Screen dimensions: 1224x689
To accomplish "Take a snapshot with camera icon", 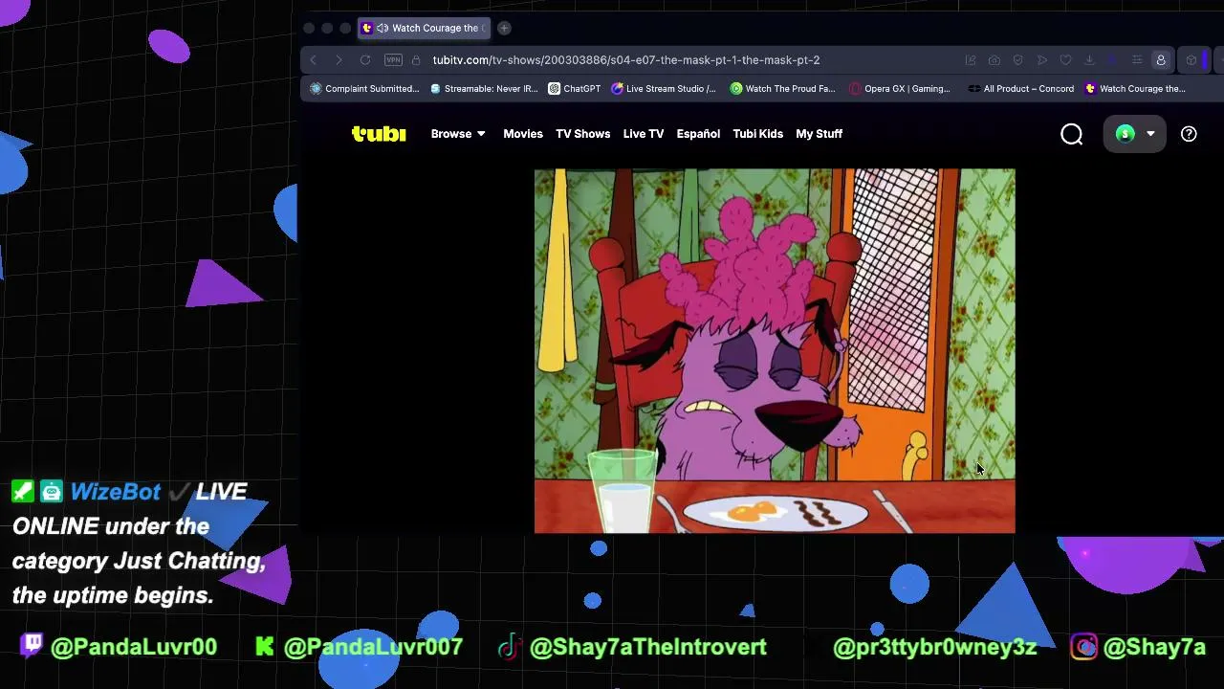I will pos(994,60).
